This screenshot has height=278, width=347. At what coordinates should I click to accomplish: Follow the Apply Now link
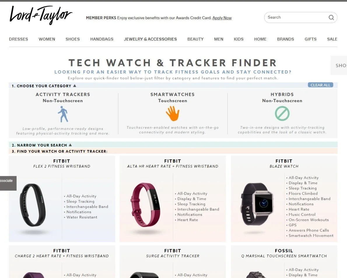222,18
